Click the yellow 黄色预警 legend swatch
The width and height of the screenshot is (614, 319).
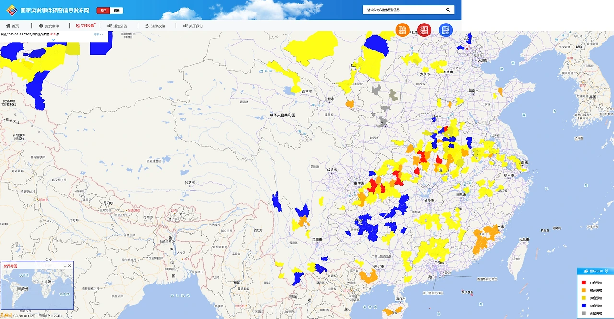click(584, 298)
